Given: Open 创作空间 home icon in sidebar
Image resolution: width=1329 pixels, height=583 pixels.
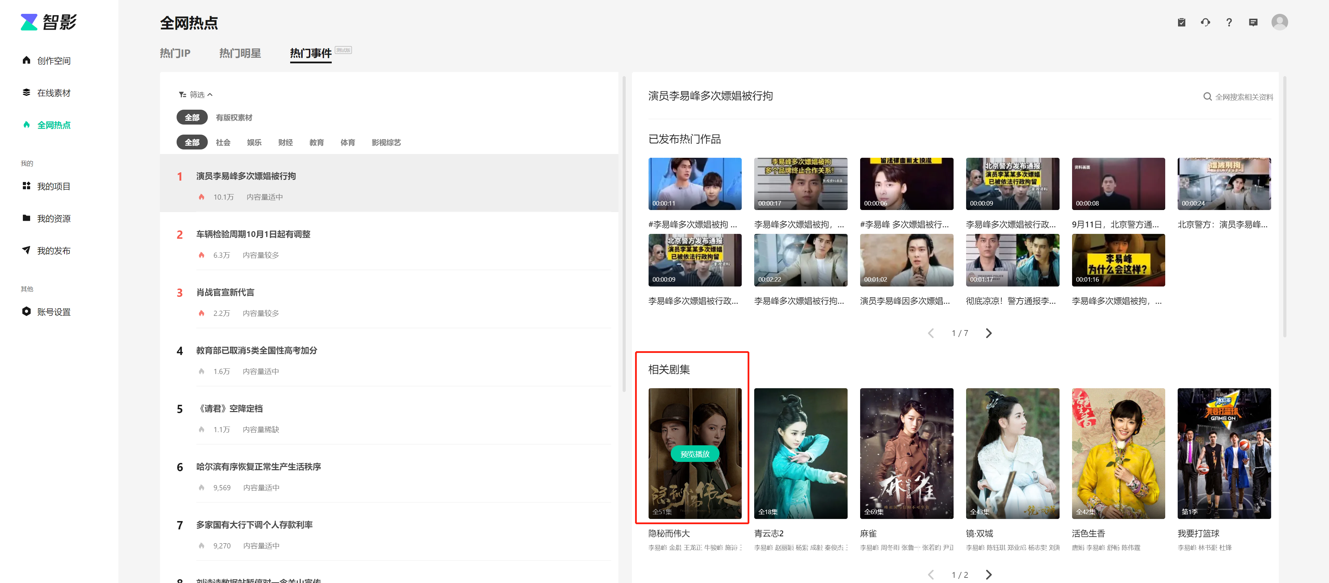Looking at the screenshot, I should pos(26,60).
